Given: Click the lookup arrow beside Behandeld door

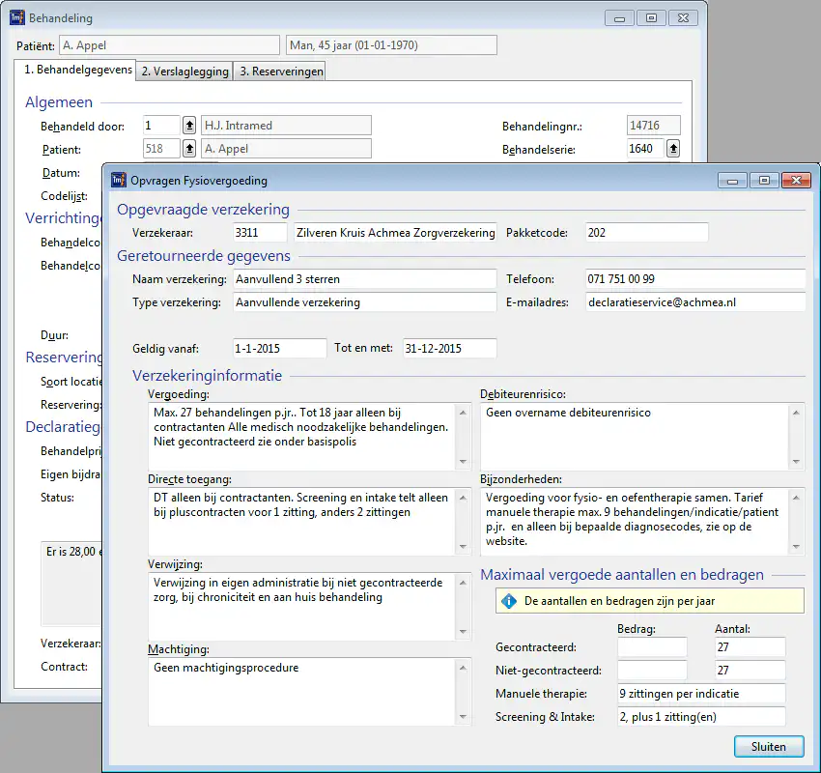Looking at the screenshot, I should (189, 126).
